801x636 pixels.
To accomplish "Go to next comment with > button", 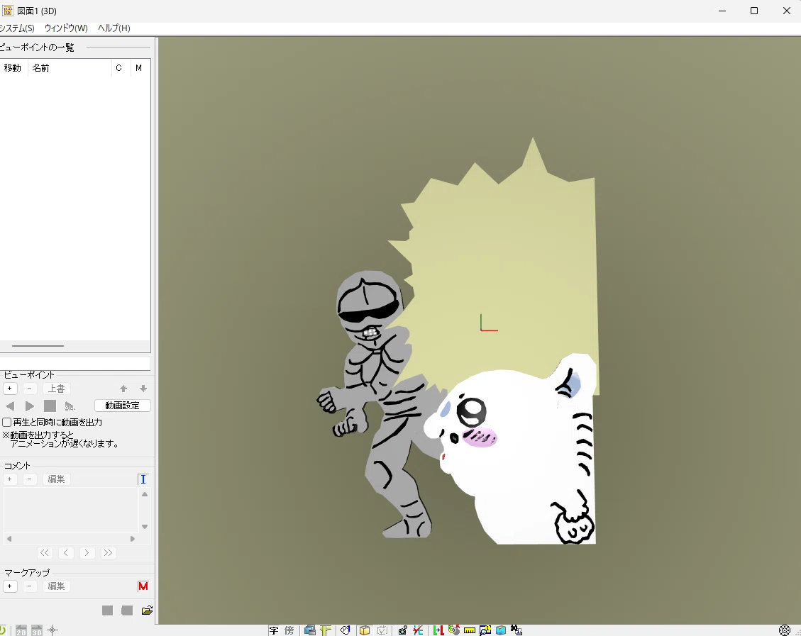I will click(x=87, y=553).
